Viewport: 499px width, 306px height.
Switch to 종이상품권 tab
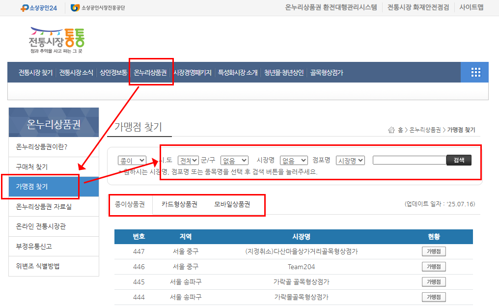(x=130, y=204)
